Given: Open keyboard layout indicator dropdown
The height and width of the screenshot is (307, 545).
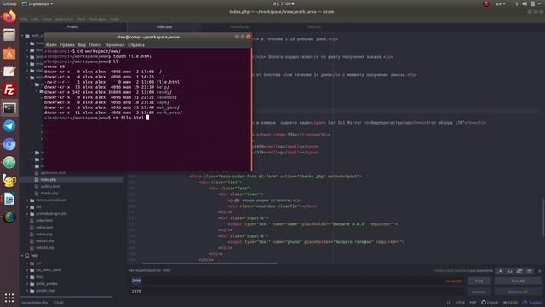Looking at the screenshot, I should click(501, 3).
